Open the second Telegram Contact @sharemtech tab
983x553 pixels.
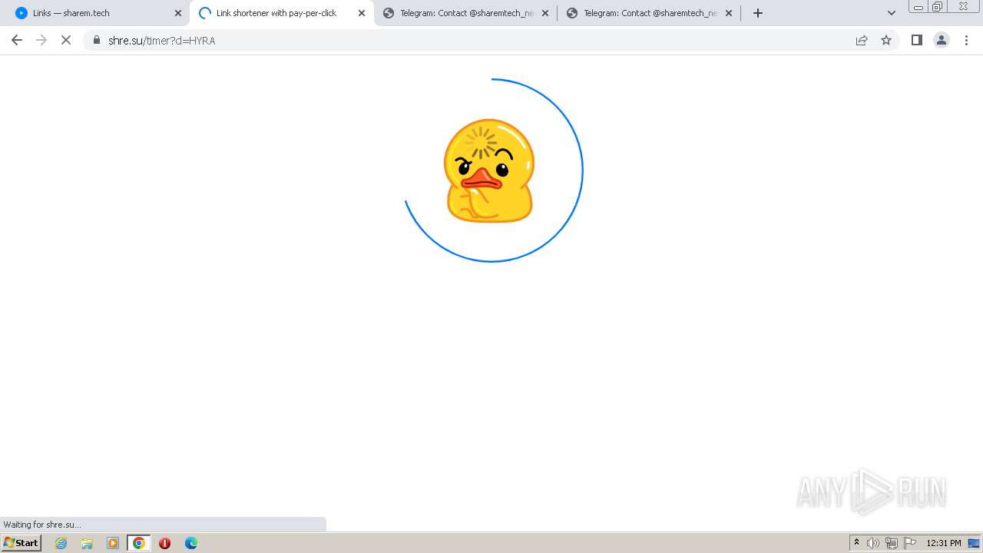click(x=650, y=13)
